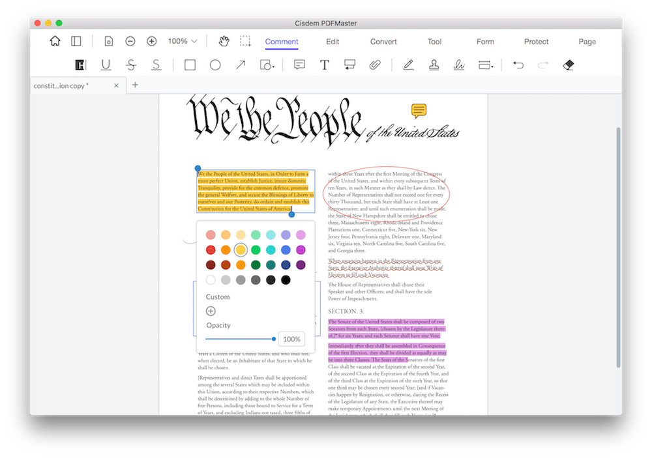This screenshot has height=458, width=652.
Task: Pick the bright magenta color swatch
Action: coord(301,250)
